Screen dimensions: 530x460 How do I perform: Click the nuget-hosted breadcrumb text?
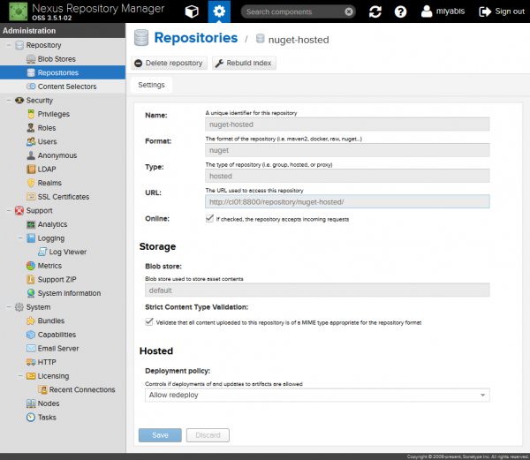click(299, 40)
